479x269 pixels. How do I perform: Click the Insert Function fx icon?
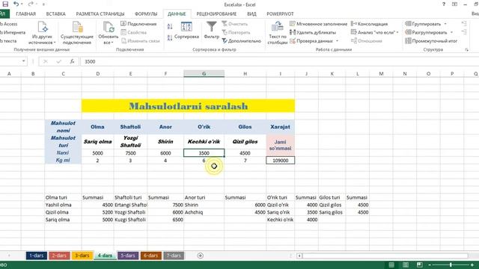[72, 61]
